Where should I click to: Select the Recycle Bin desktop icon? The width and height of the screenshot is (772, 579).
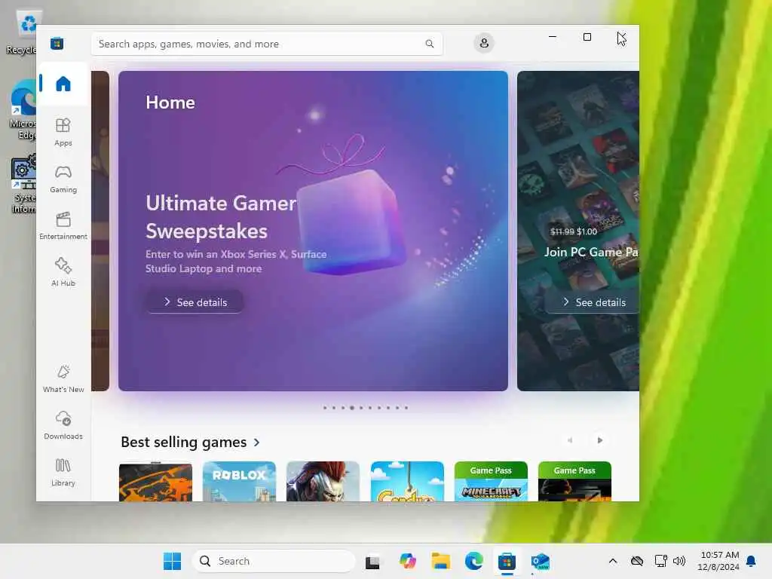(22, 32)
